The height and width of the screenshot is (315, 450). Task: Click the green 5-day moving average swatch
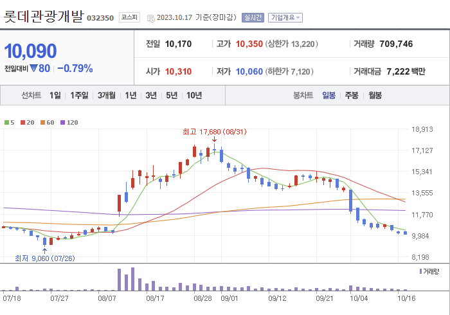coord(6,123)
